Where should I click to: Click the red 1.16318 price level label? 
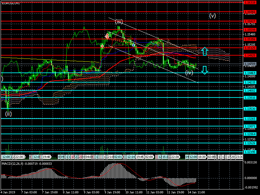click(x=250, y=2)
